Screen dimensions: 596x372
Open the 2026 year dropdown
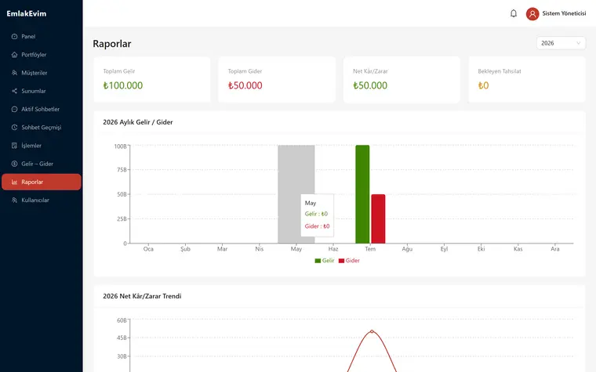point(561,43)
